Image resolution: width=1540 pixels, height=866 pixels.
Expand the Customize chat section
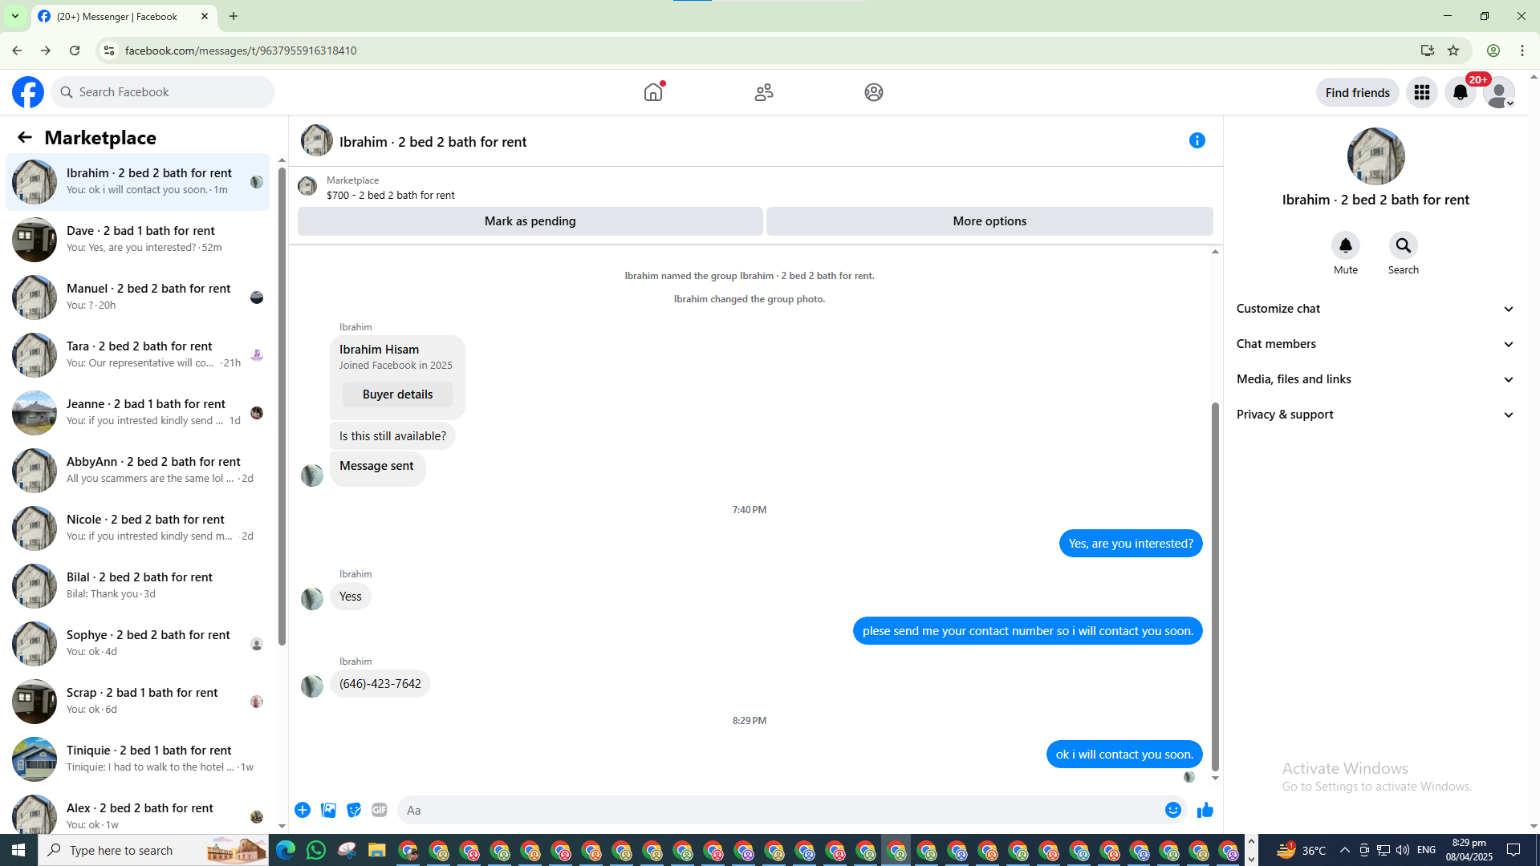pos(1375,309)
